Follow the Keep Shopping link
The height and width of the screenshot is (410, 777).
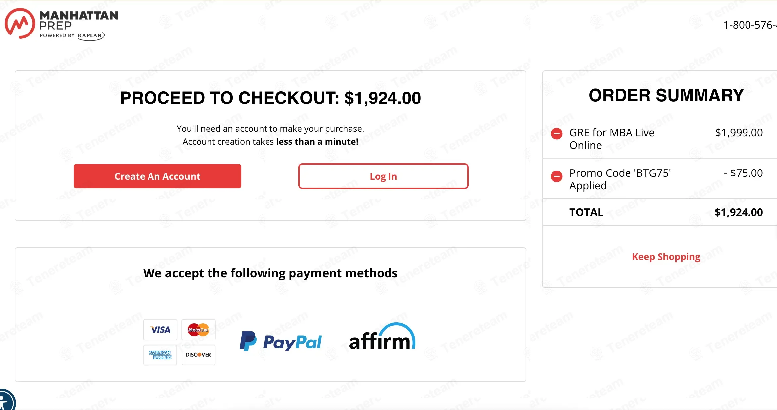point(666,257)
